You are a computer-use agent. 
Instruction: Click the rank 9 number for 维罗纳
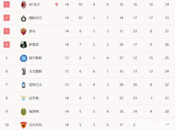click(x=7, y=111)
